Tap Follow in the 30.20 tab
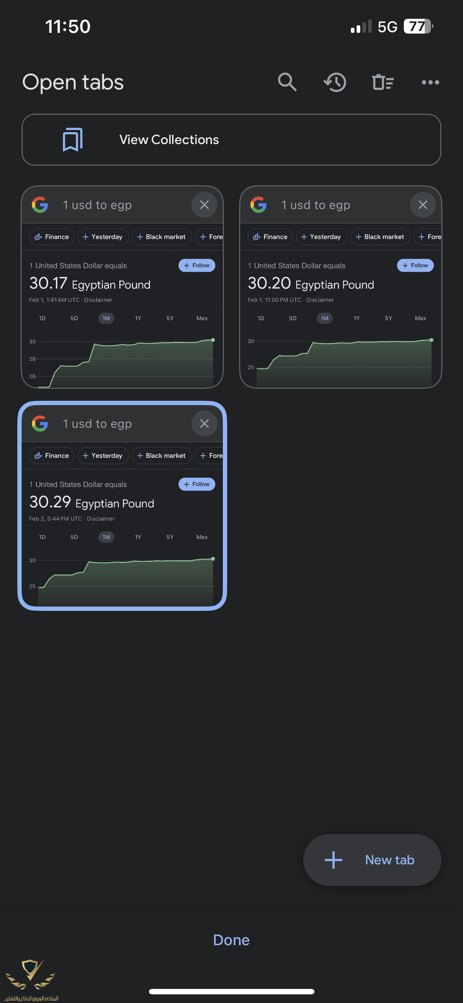463x1003 pixels. coord(415,265)
